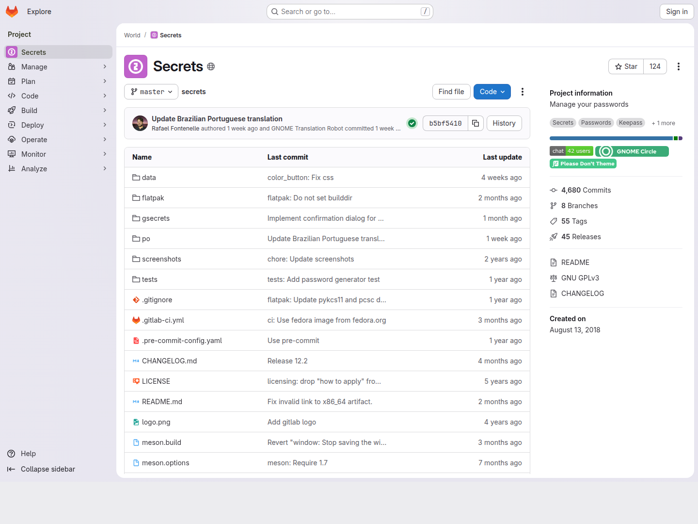Expand the Build sidebar section
This screenshot has width=698, height=524.
(x=58, y=111)
